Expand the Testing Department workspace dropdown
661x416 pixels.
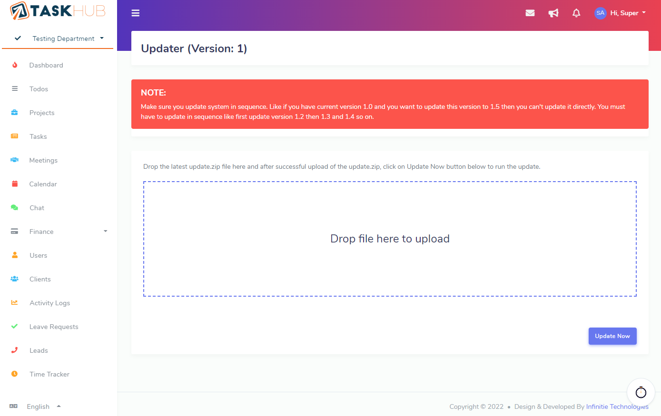click(x=63, y=39)
